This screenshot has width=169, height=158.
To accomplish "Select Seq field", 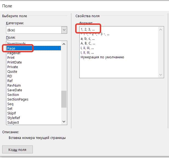I will 34,104.
